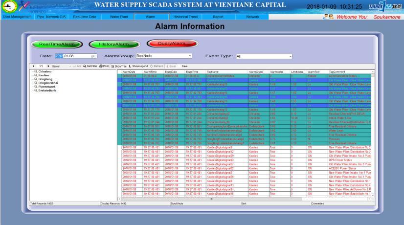
Task: Open Real-time Data tab
Action: [x=85, y=17]
